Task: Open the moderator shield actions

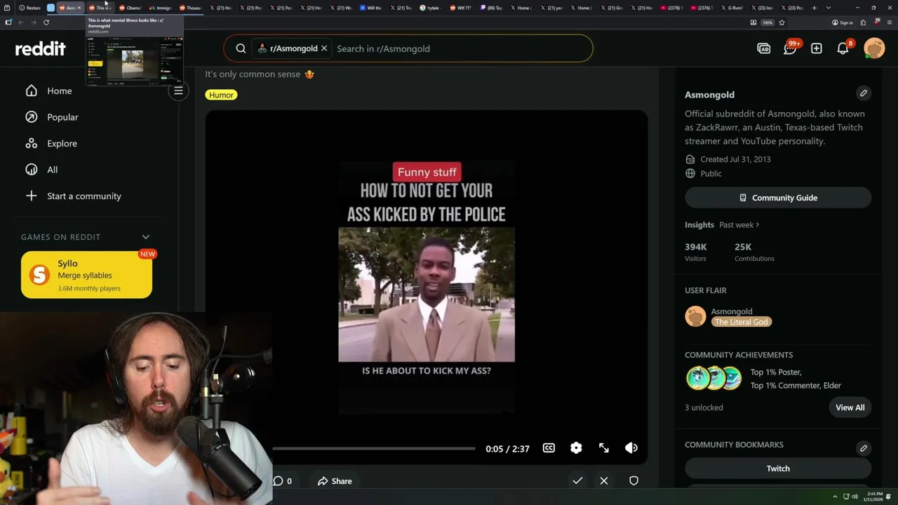Action: pyautogui.click(x=634, y=481)
